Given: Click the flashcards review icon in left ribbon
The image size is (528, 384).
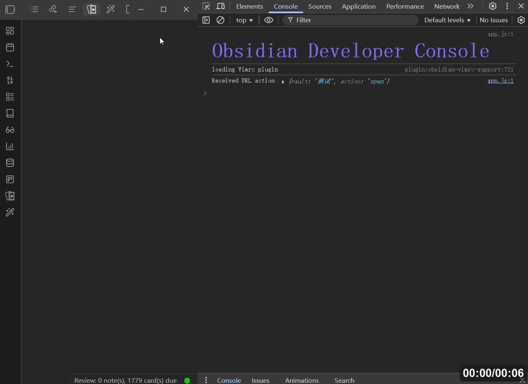Looking at the screenshot, I should (10, 196).
